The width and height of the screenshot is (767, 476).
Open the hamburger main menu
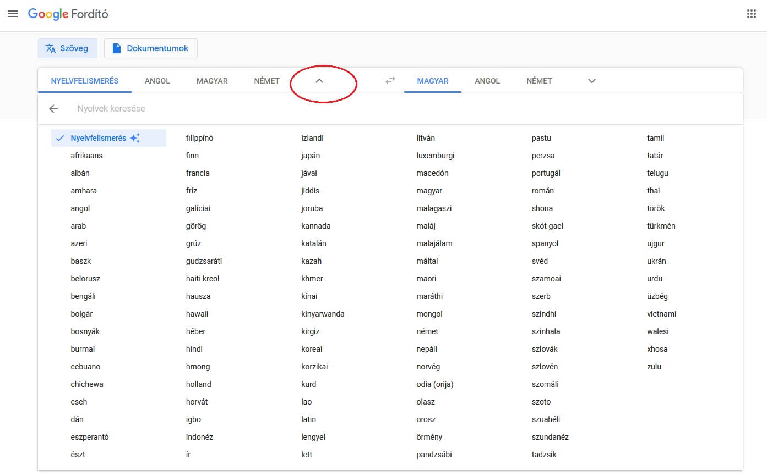point(12,14)
